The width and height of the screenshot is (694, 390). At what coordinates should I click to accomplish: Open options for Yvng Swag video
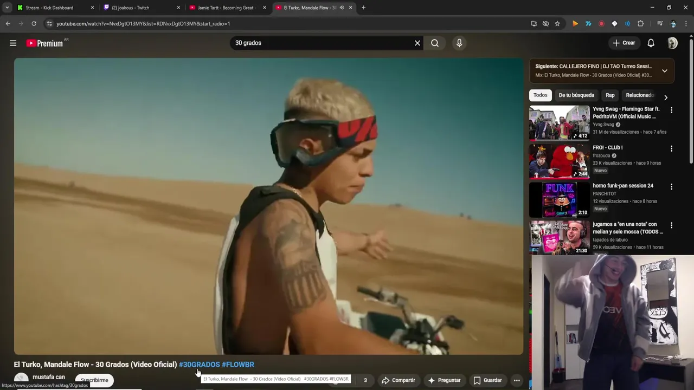click(x=671, y=110)
